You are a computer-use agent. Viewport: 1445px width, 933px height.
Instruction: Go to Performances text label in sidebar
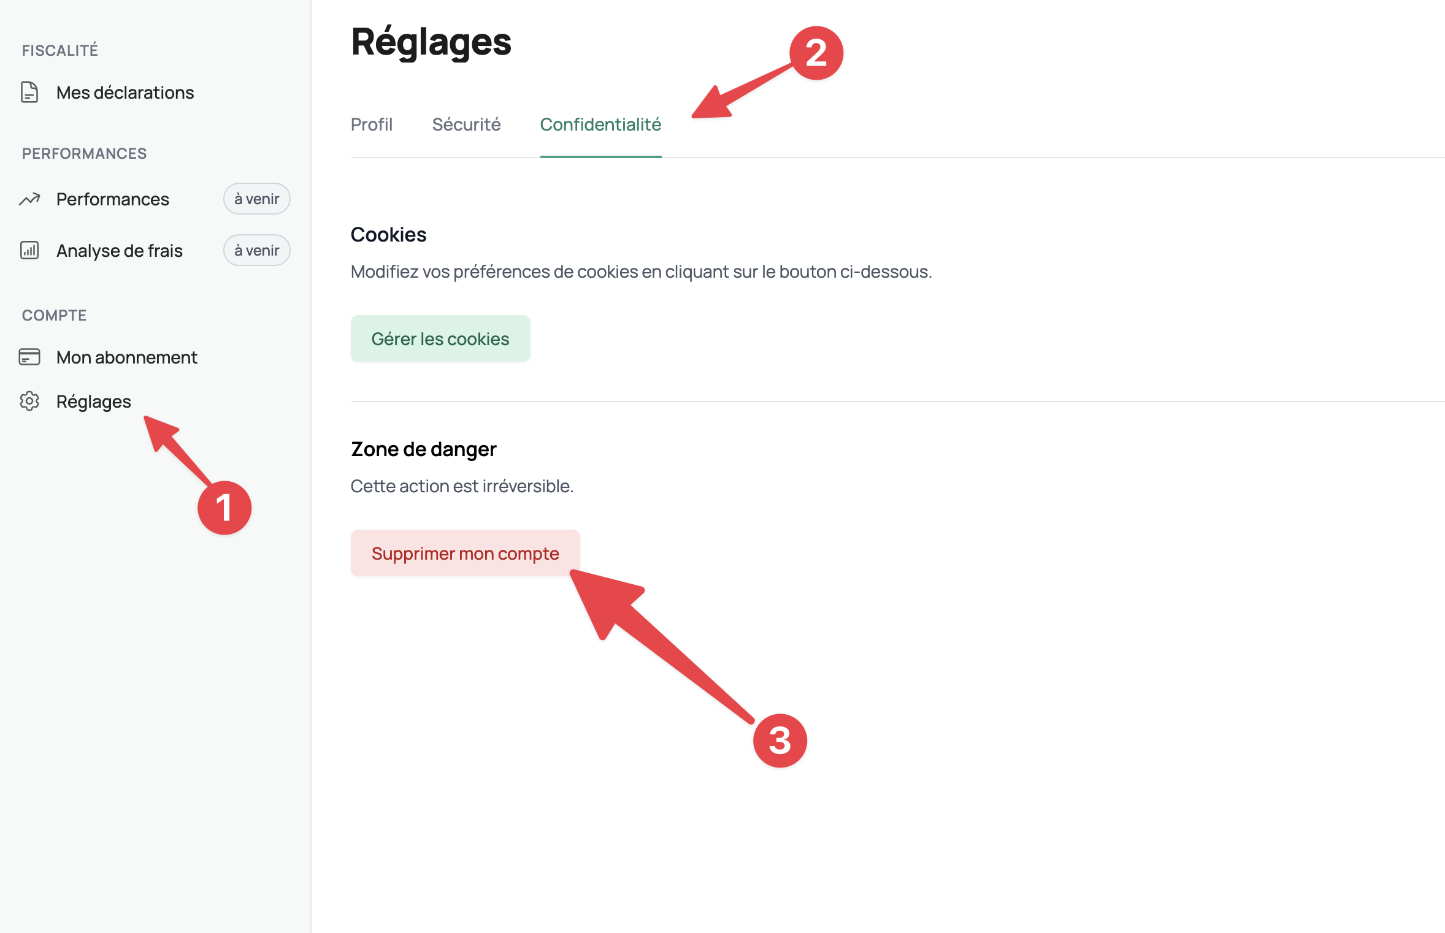tap(113, 199)
